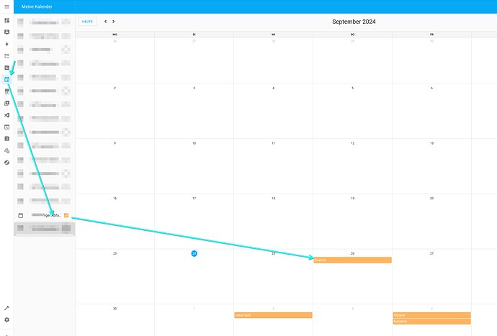
Task: Go to next month with right chevron
Action: [113, 22]
